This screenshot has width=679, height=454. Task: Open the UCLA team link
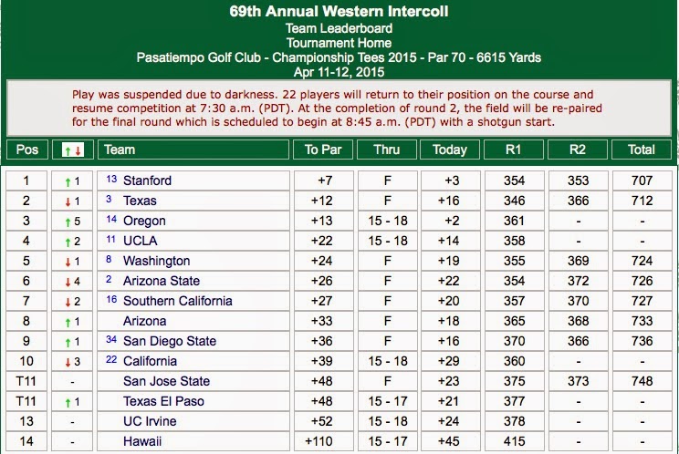click(x=140, y=241)
